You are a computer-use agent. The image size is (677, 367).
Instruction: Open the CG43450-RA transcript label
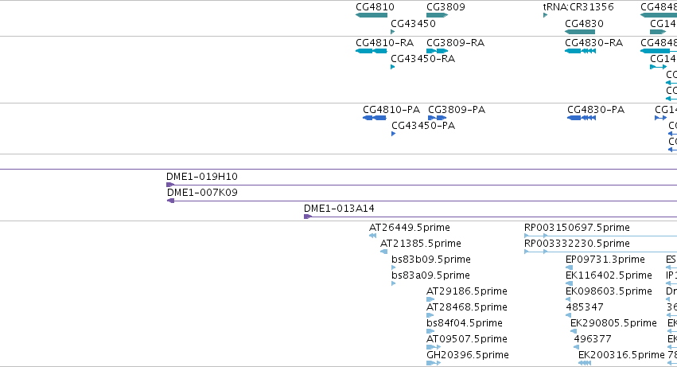(x=422, y=59)
